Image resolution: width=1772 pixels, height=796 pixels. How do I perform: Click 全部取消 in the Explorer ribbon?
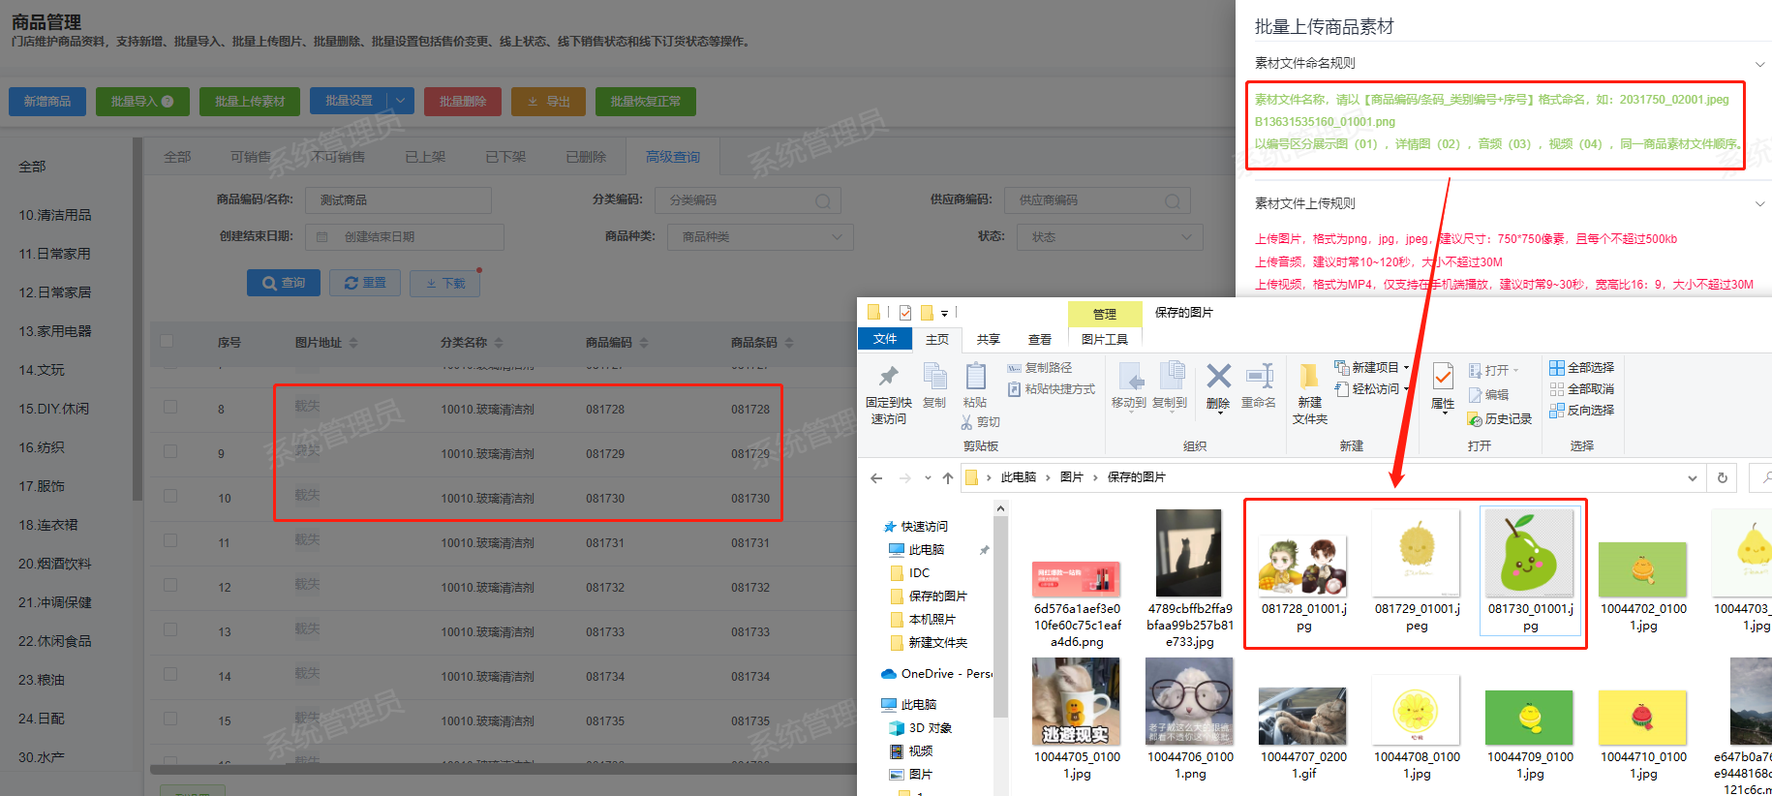[x=1581, y=389]
